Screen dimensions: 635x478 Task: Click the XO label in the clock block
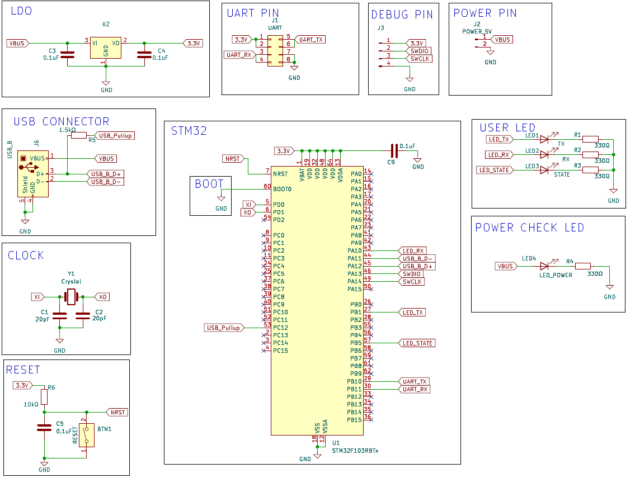(102, 297)
